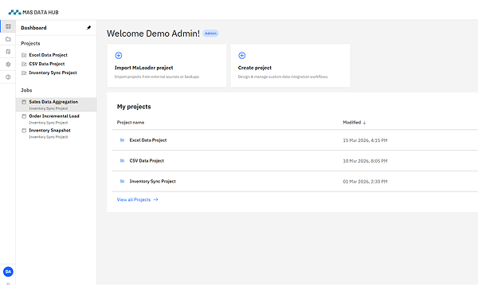This screenshot has width=478, height=291.
Task: Click Design & manage custom data integration description
Action: [x=283, y=77]
